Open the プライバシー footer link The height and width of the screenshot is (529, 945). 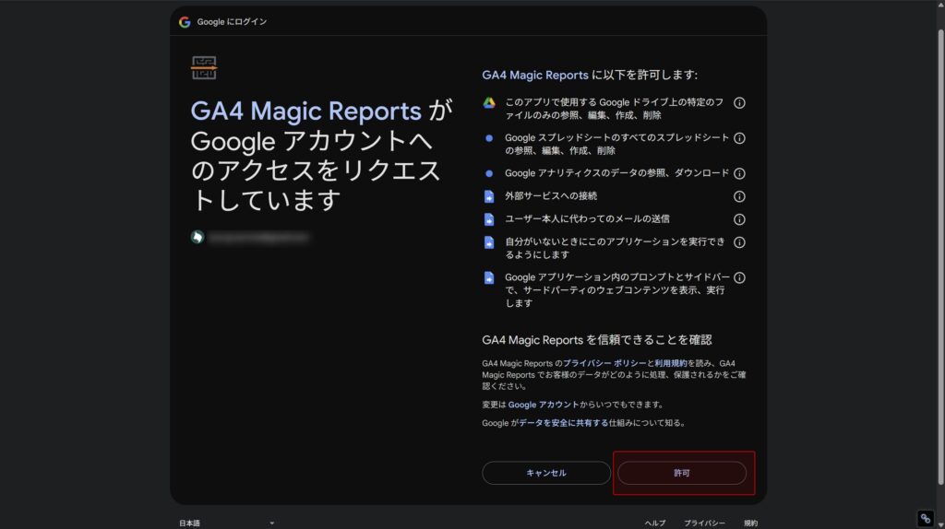(704, 523)
